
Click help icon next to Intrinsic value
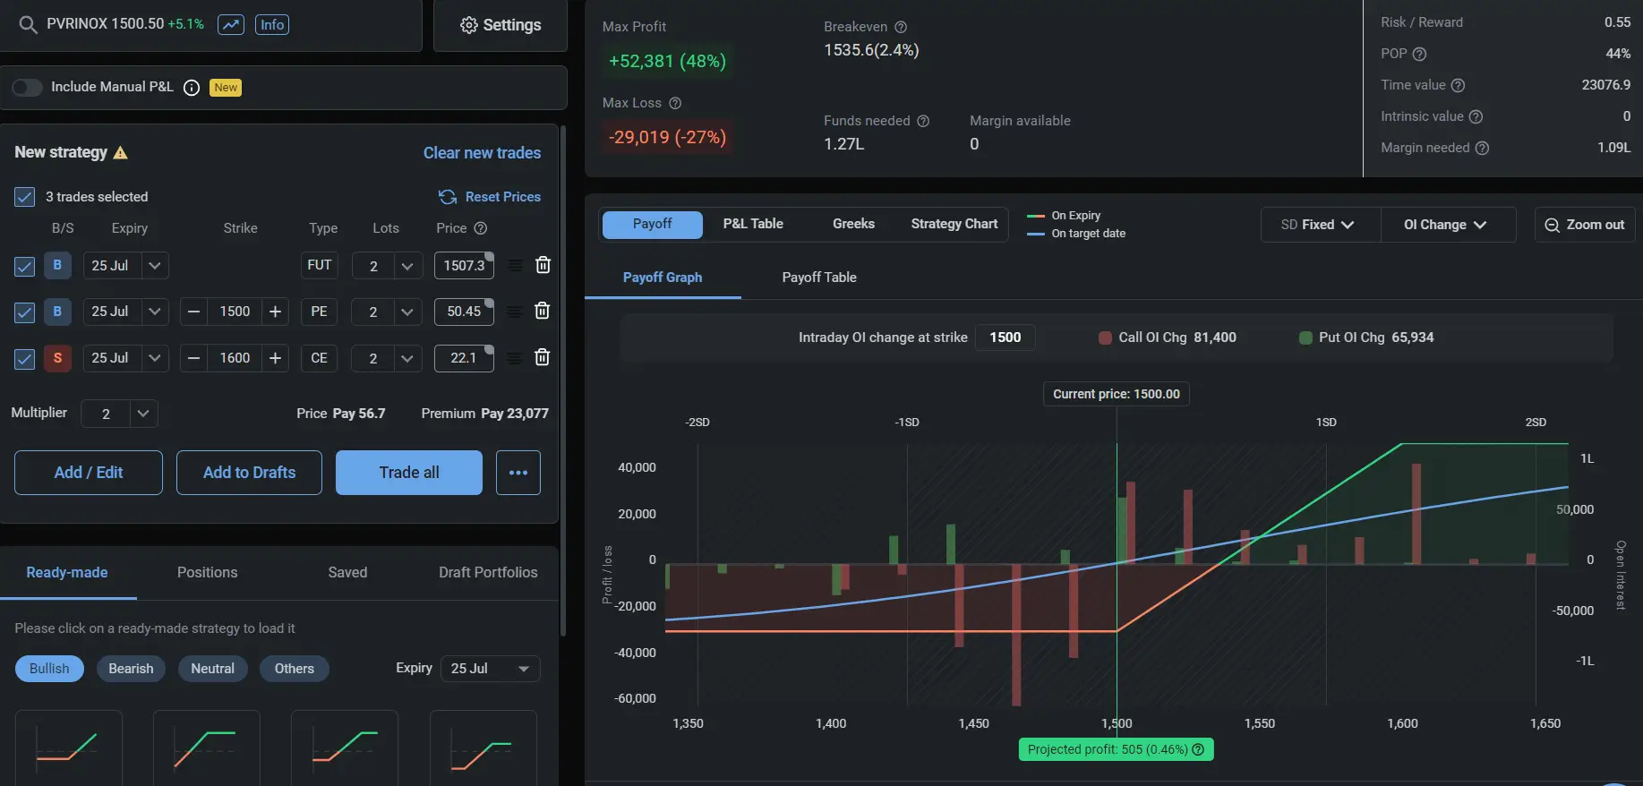1476,116
